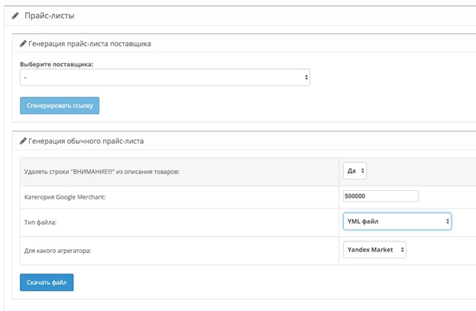Click the arrow indicator on the Yandex Market select
Screen dimensions: 476x311
[402, 250]
